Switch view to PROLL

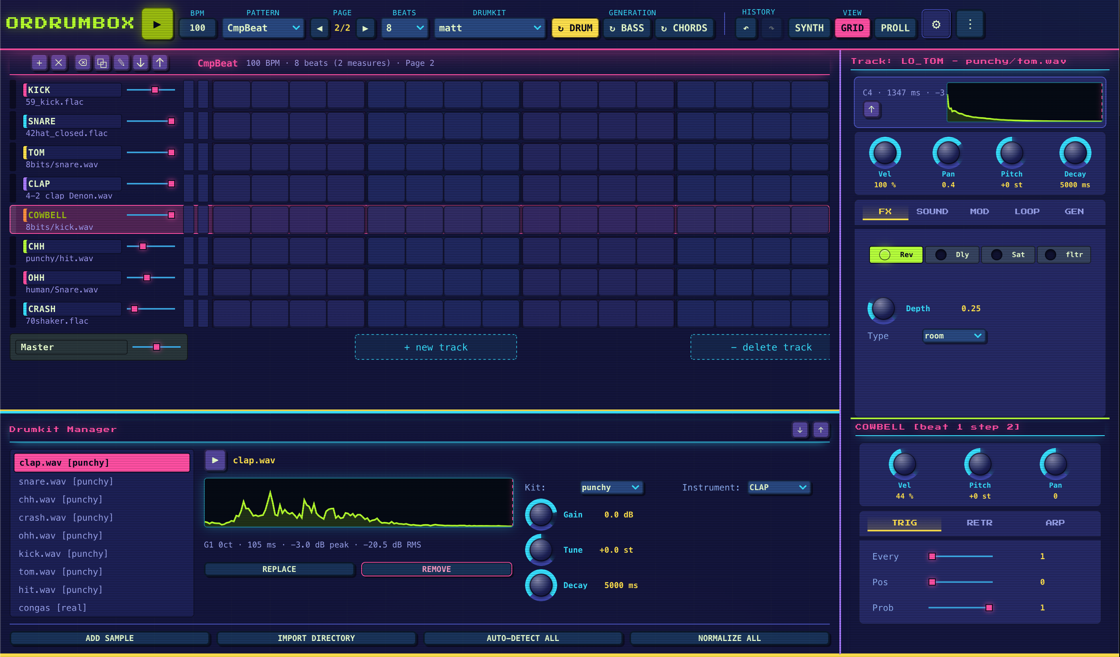[895, 28]
